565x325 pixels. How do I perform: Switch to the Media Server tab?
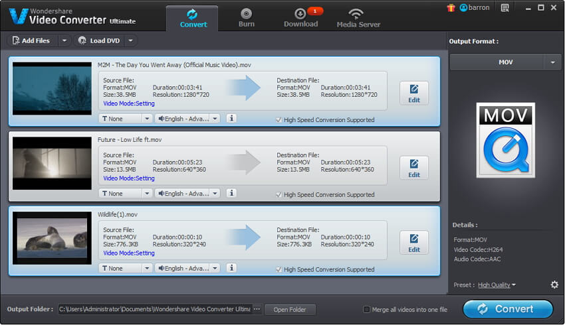(358, 19)
